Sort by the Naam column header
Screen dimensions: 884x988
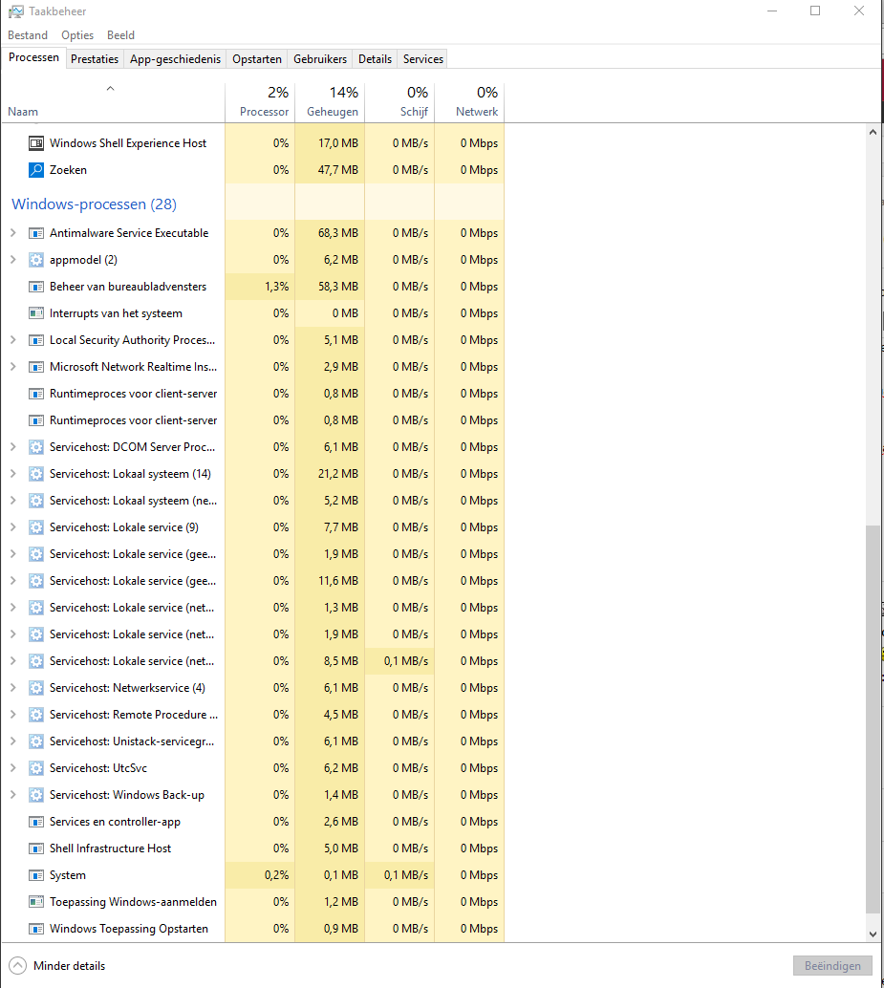coord(114,102)
